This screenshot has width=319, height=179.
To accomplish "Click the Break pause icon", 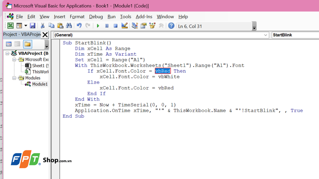I will point(107,26).
